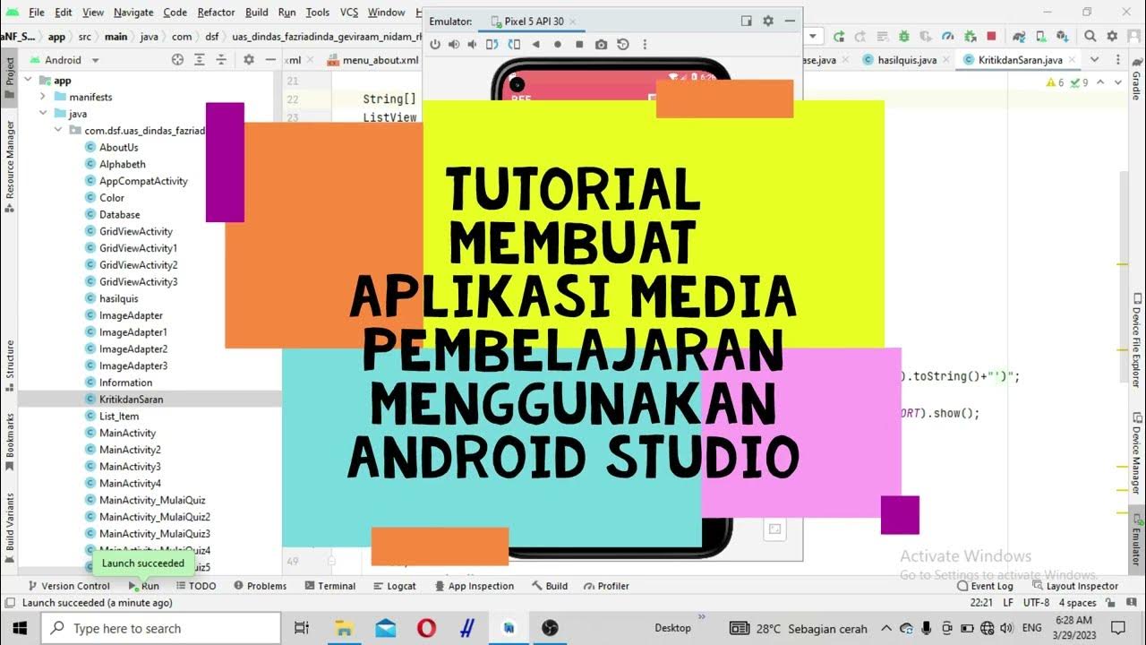
Task: Expand the manifests folder
Action: point(41,97)
